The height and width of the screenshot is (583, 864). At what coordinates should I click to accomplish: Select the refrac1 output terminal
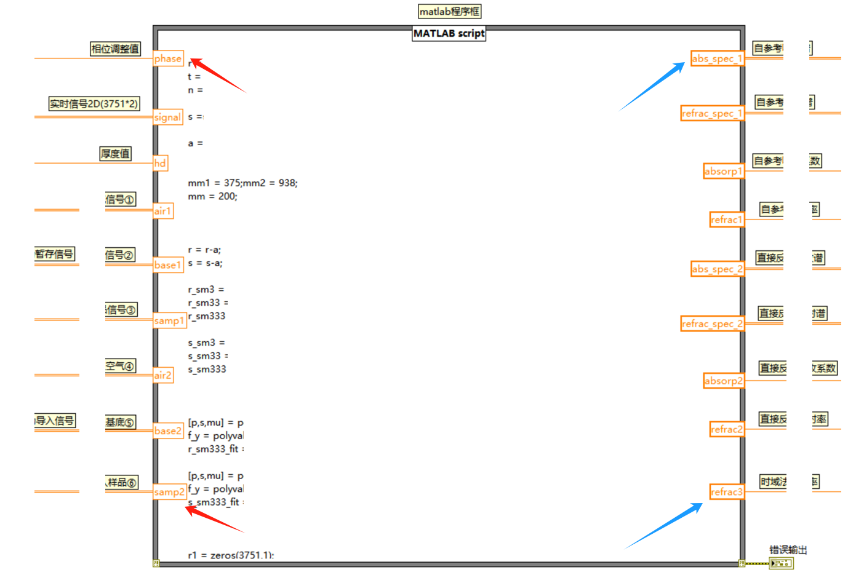727,220
